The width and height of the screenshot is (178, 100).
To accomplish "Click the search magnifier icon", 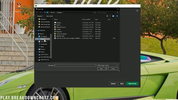I will [x=117, y=12].
